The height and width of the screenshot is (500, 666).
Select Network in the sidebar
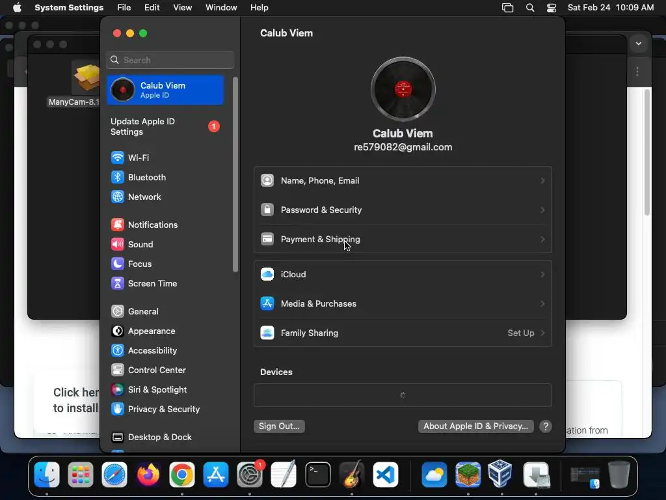136,197
